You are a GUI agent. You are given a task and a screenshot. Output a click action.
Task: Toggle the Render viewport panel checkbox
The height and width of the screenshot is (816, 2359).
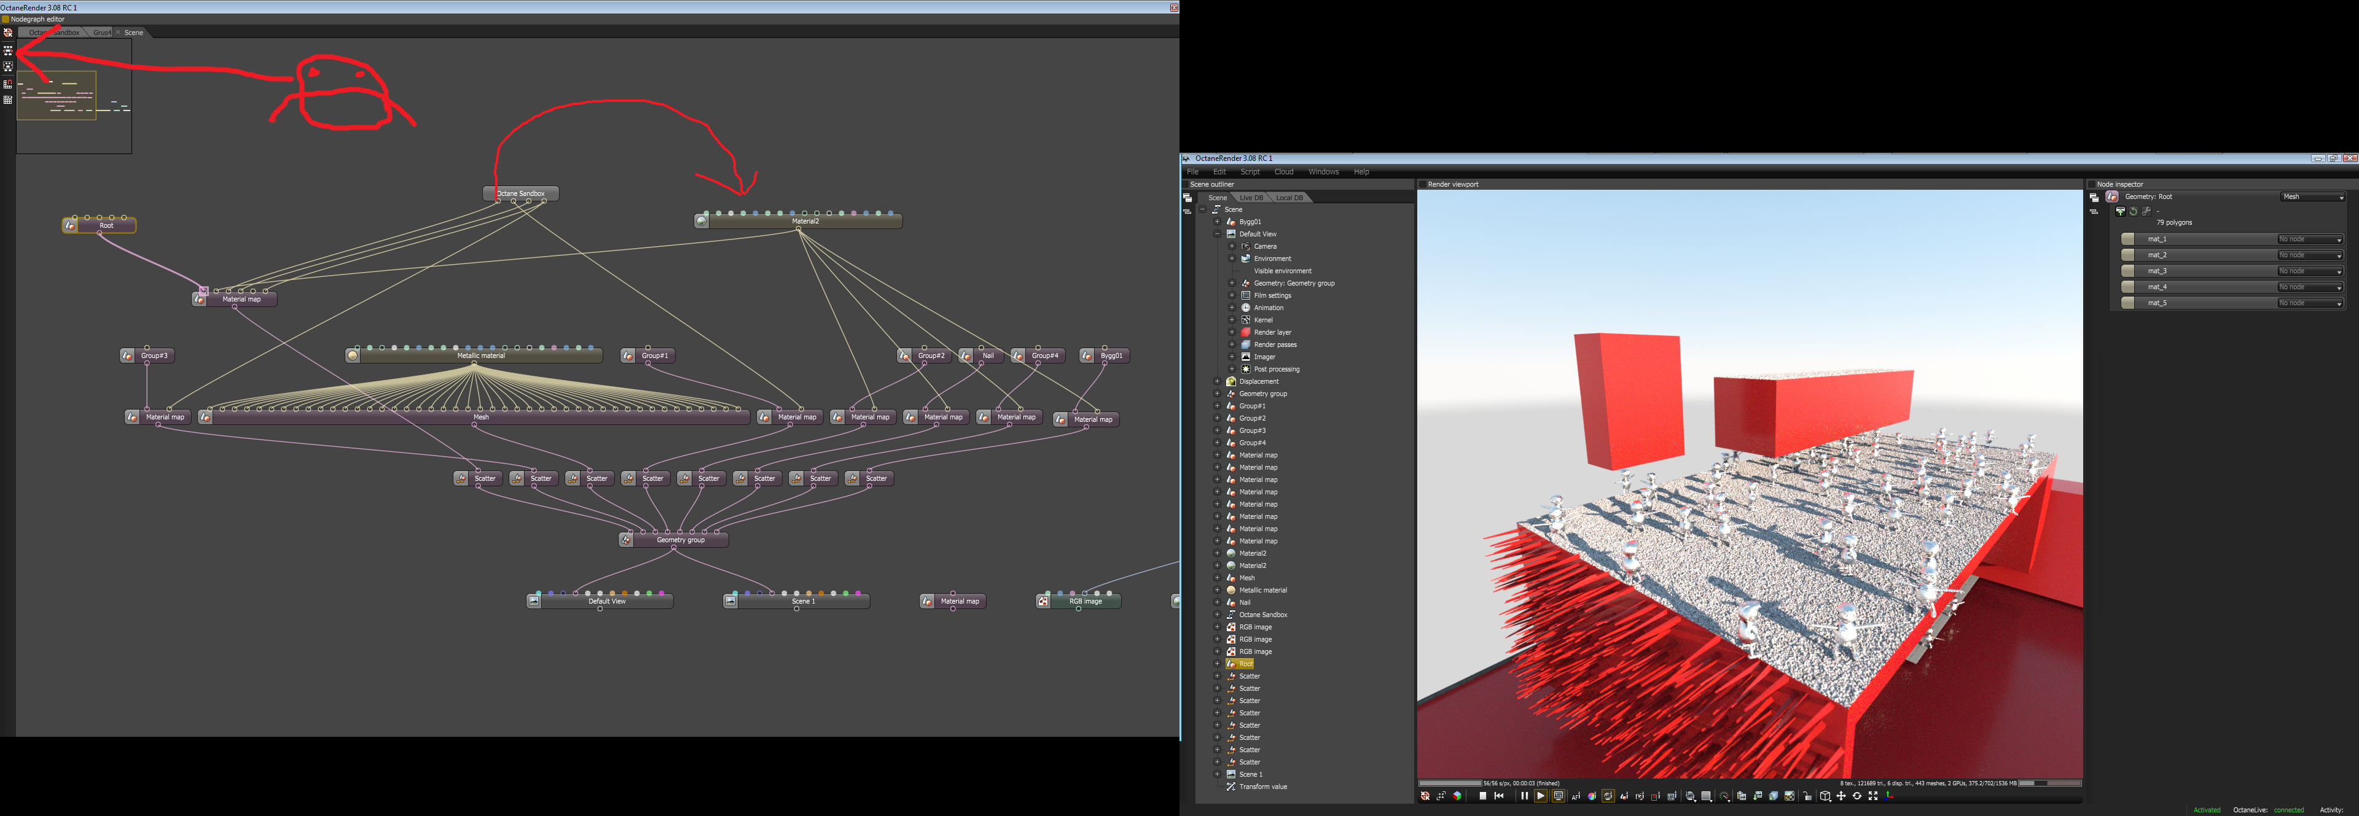tap(1422, 184)
